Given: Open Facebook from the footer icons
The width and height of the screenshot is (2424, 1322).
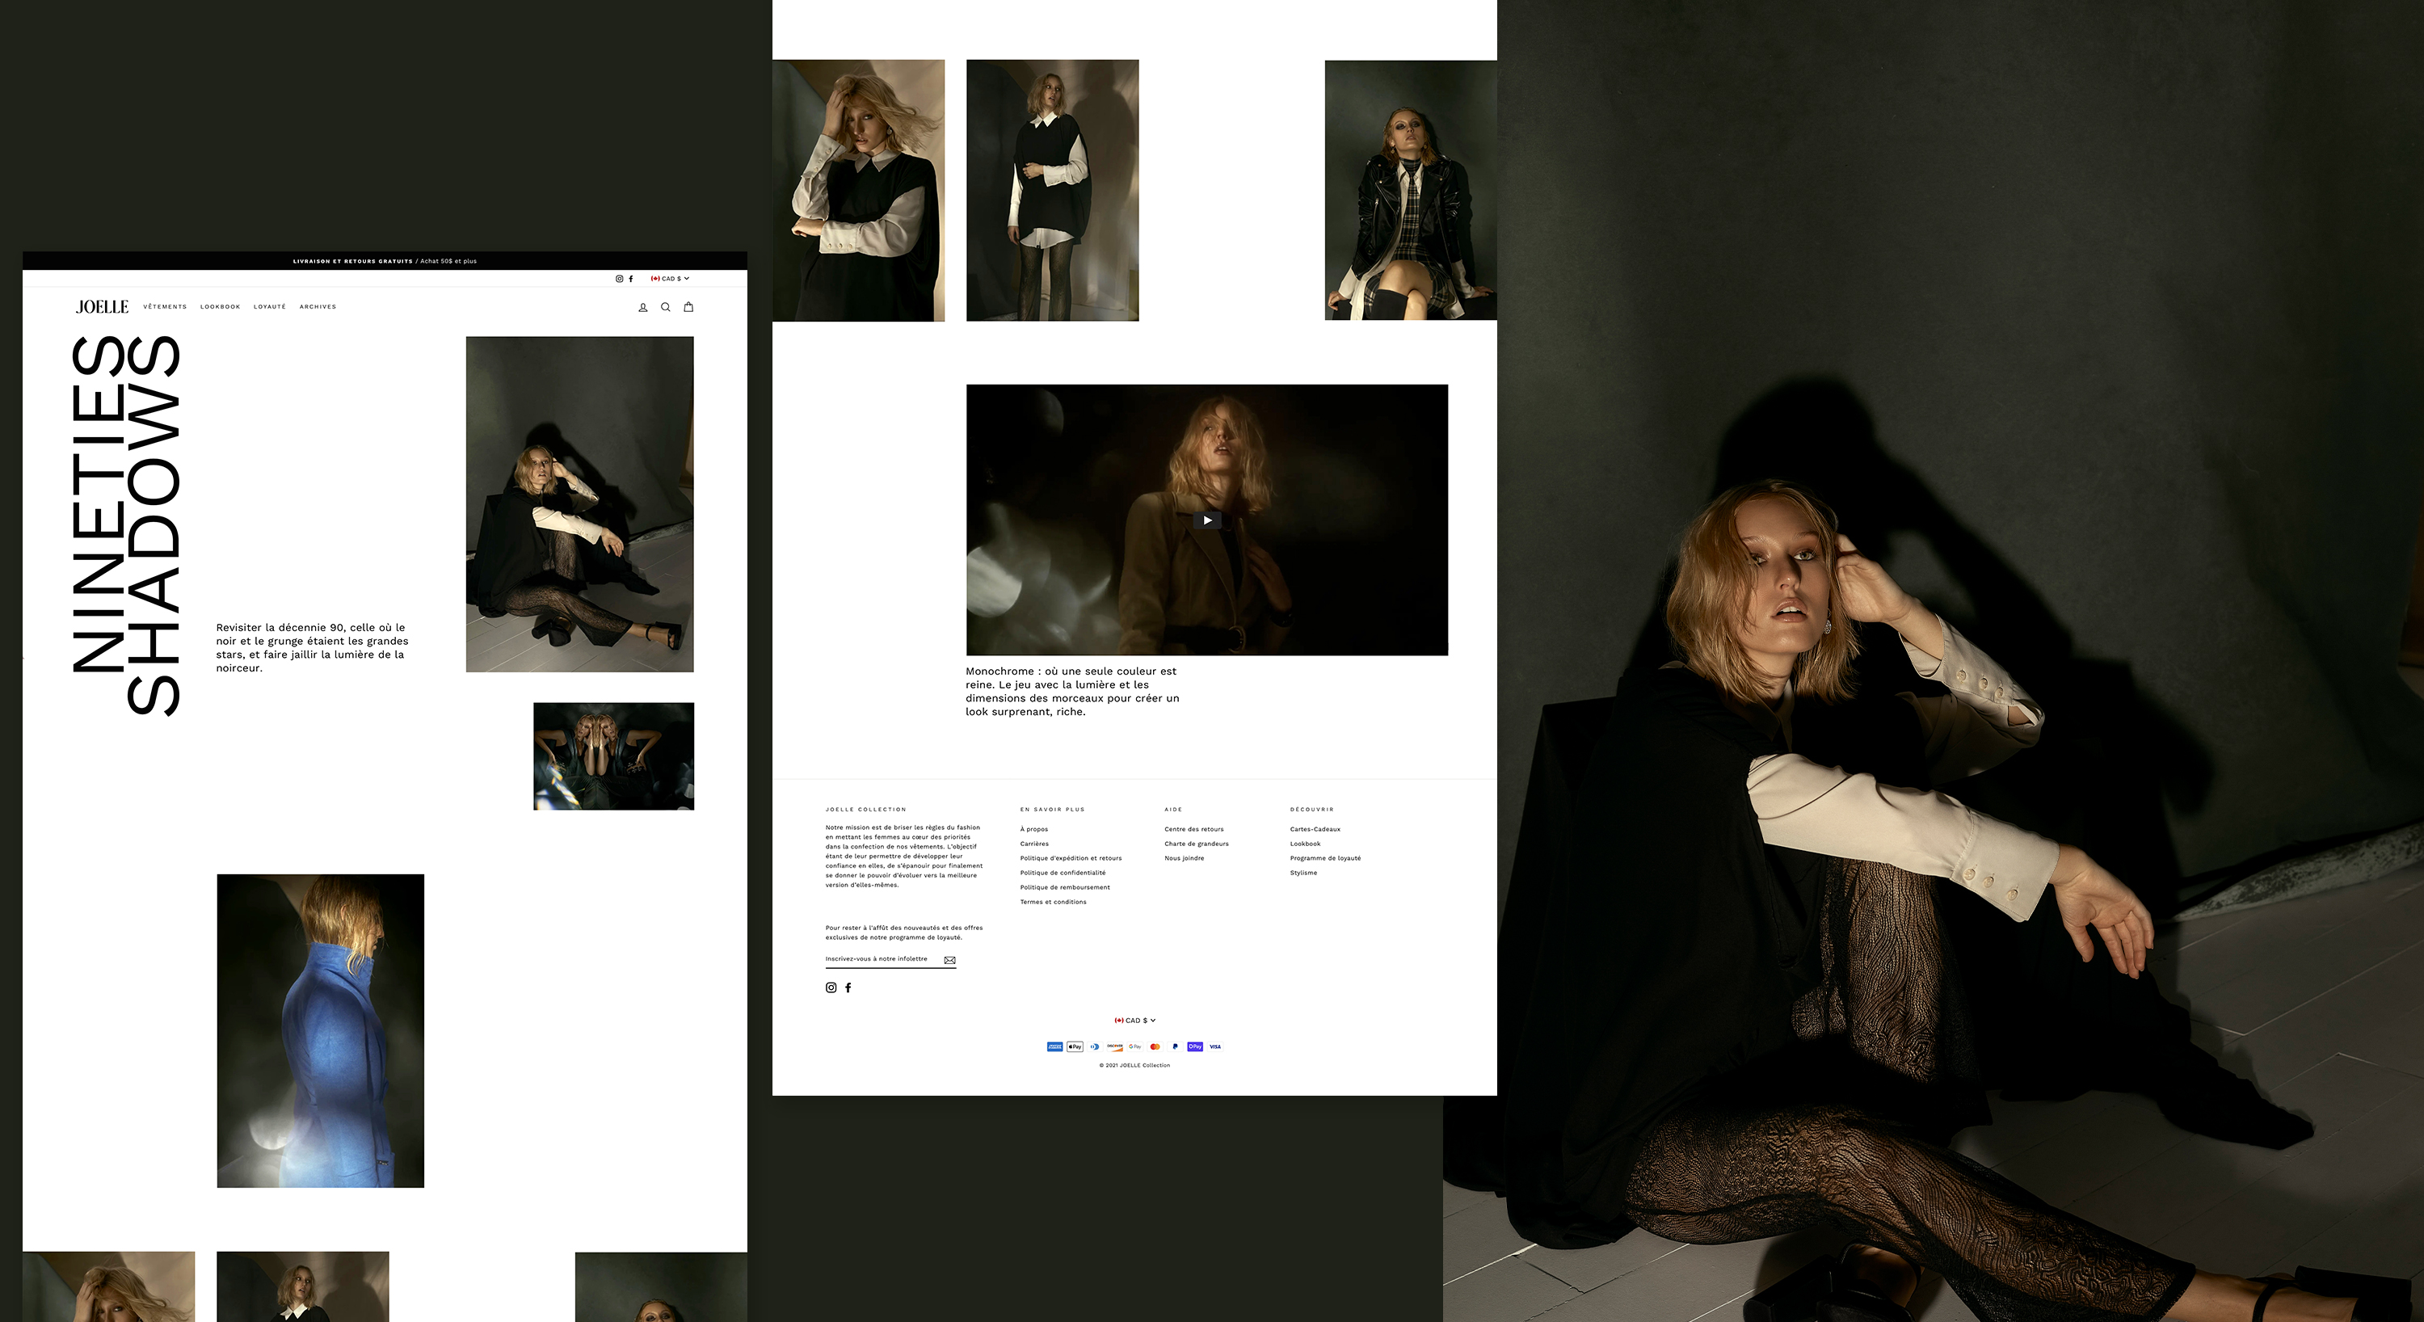Looking at the screenshot, I should [848, 987].
